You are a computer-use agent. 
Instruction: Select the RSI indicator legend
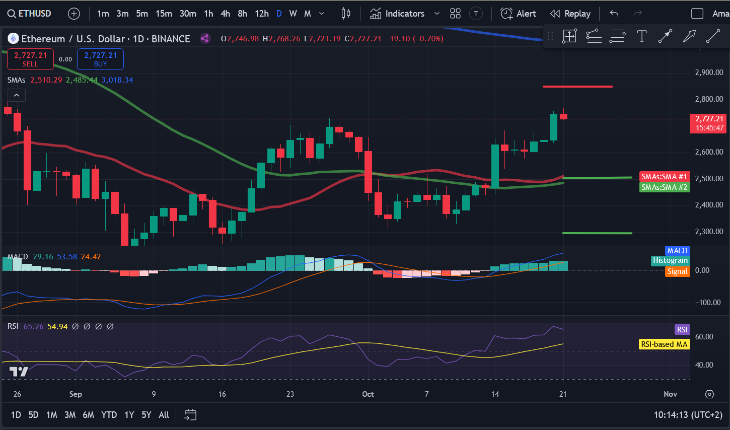pos(13,326)
